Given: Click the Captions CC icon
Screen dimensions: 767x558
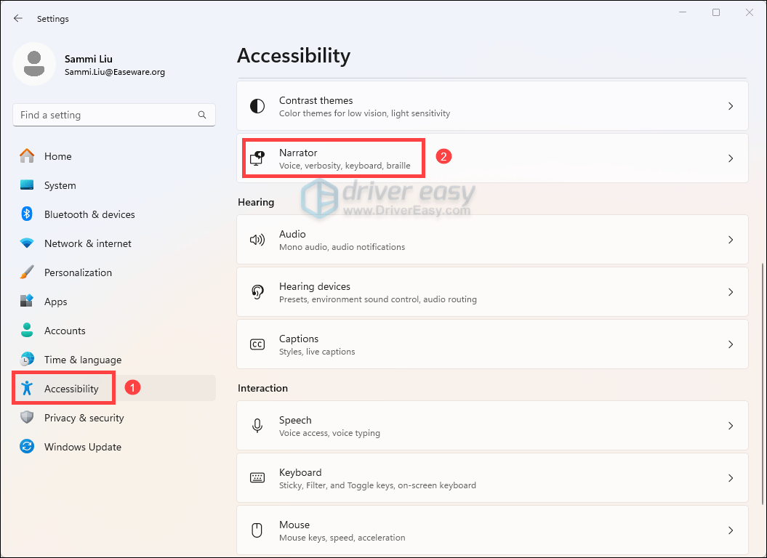Looking at the screenshot, I should 257,344.
